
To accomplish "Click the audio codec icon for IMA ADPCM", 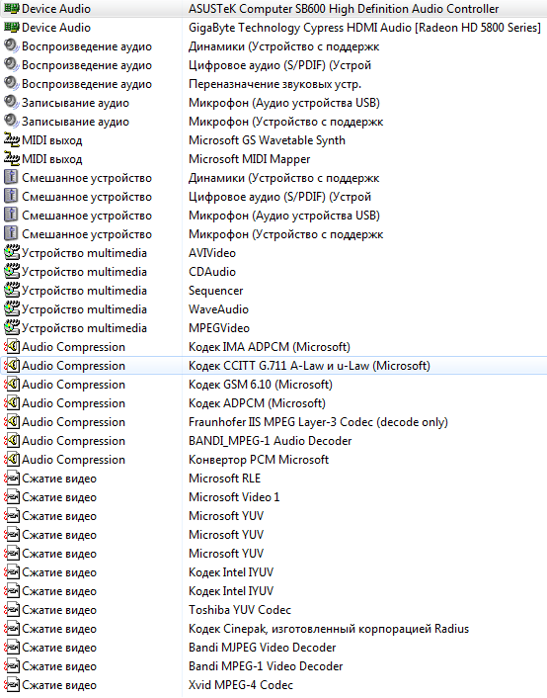I will (12, 346).
